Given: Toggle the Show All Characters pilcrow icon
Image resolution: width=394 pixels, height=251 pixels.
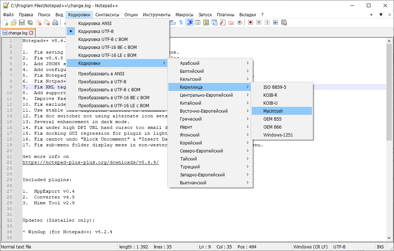Looking at the screenshot, I should [181, 22].
